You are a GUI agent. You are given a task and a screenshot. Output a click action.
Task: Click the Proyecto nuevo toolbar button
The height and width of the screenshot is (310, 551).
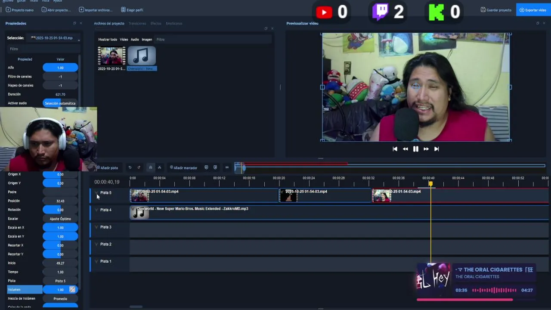(19, 10)
